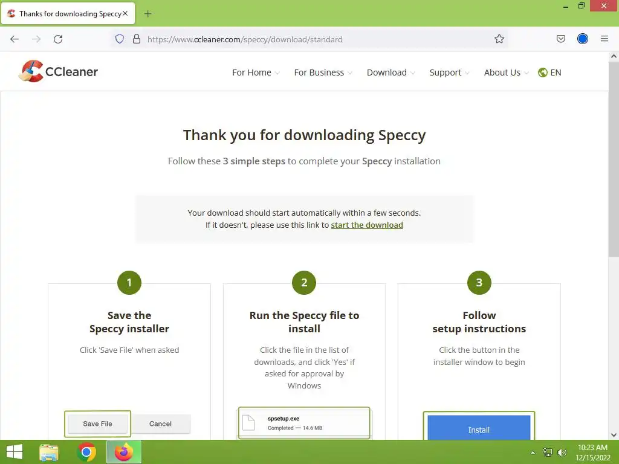Click the spsetup.exe completed download entry

coord(304,423)
